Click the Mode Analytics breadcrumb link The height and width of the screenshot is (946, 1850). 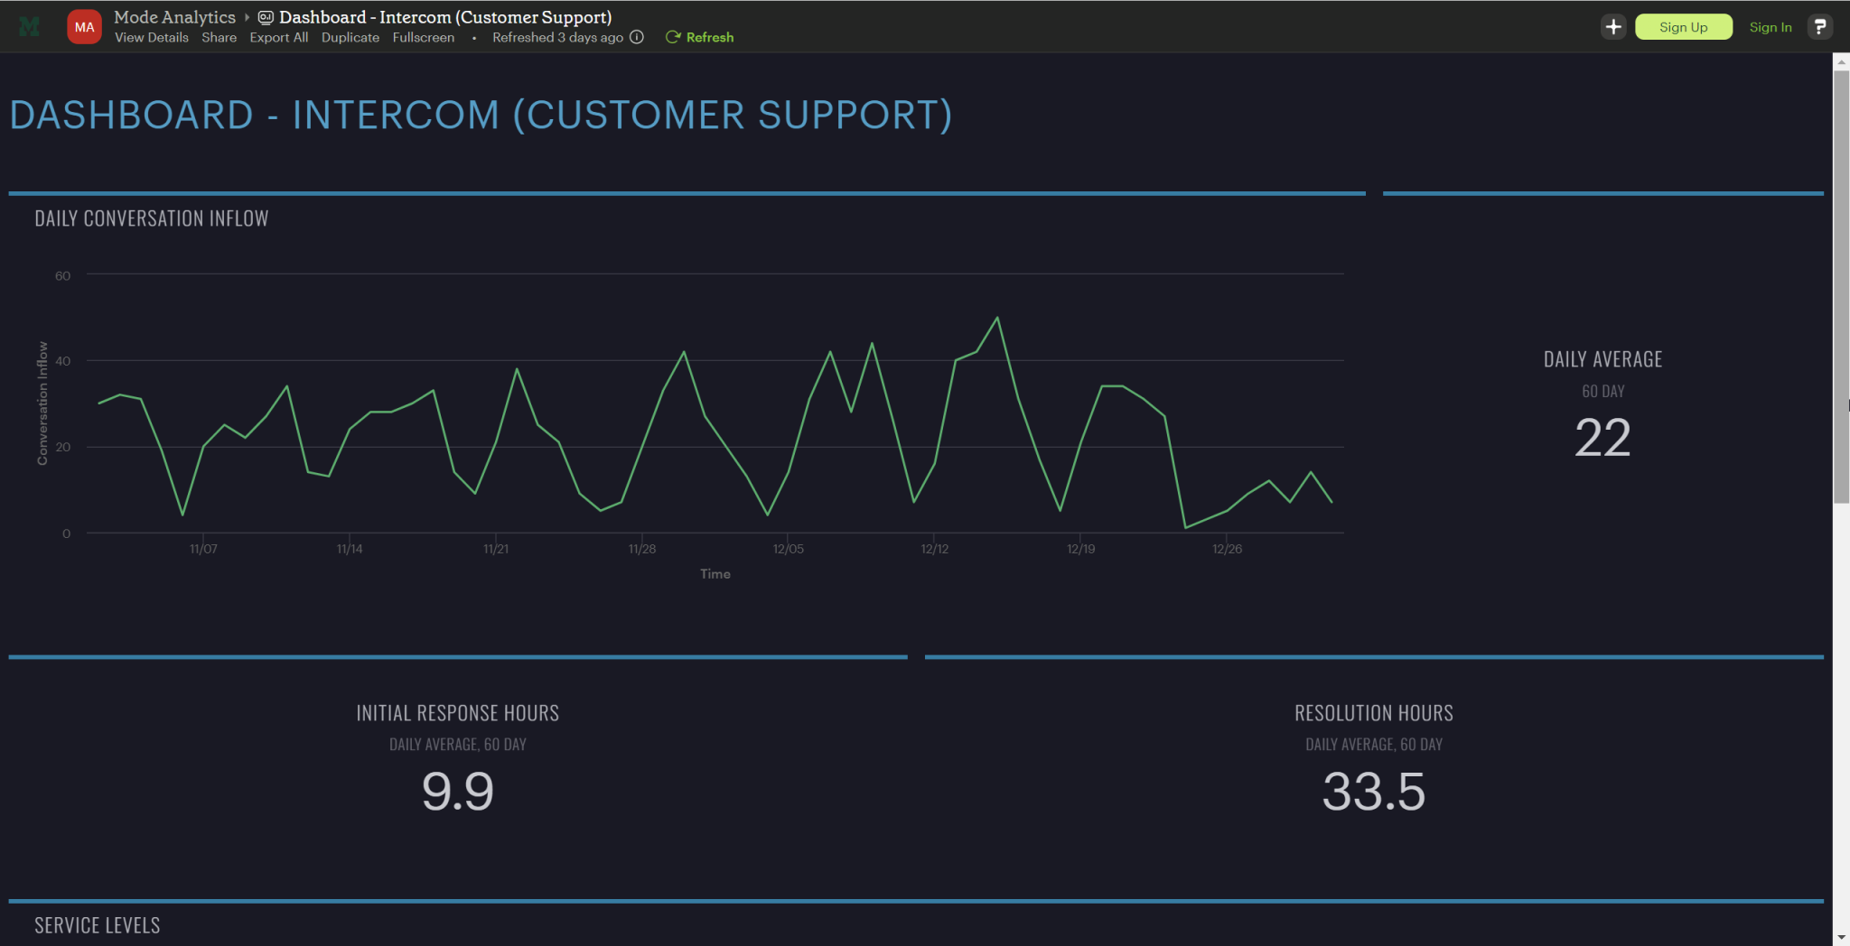click(174, 17)
